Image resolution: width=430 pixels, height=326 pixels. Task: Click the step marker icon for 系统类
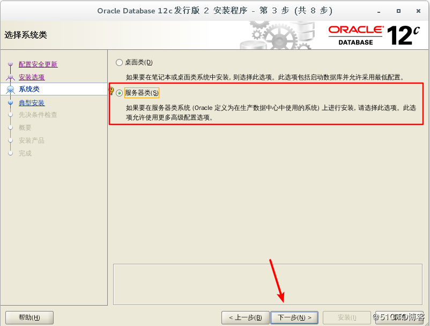click(10, 90)
